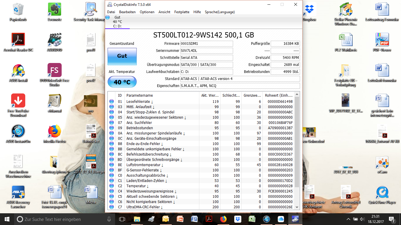
Task: Click the microphone icon in the search box
Action: coord(109,219)
